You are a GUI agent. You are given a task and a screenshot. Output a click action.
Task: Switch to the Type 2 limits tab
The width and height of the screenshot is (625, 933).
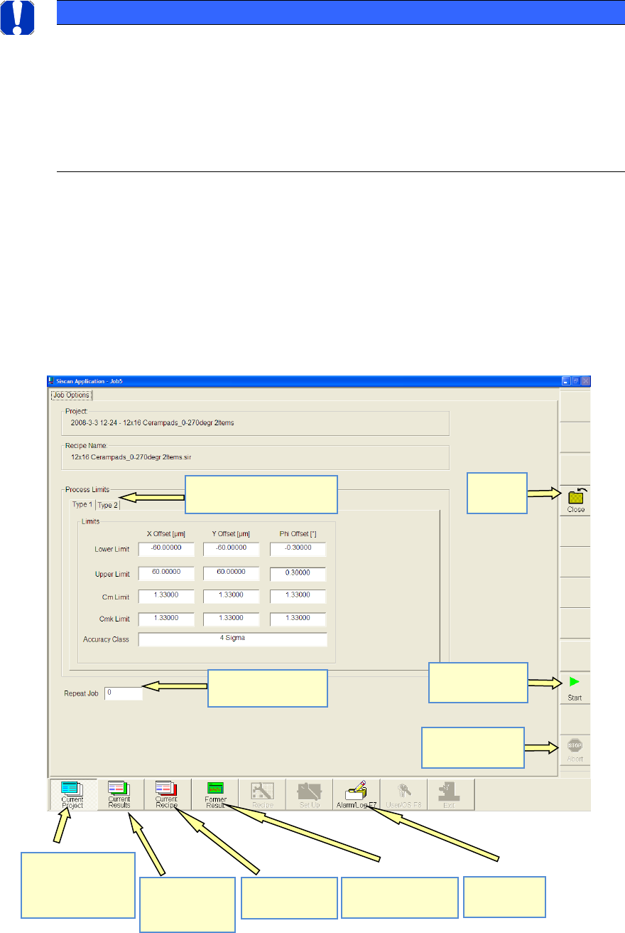pos(107,505)
